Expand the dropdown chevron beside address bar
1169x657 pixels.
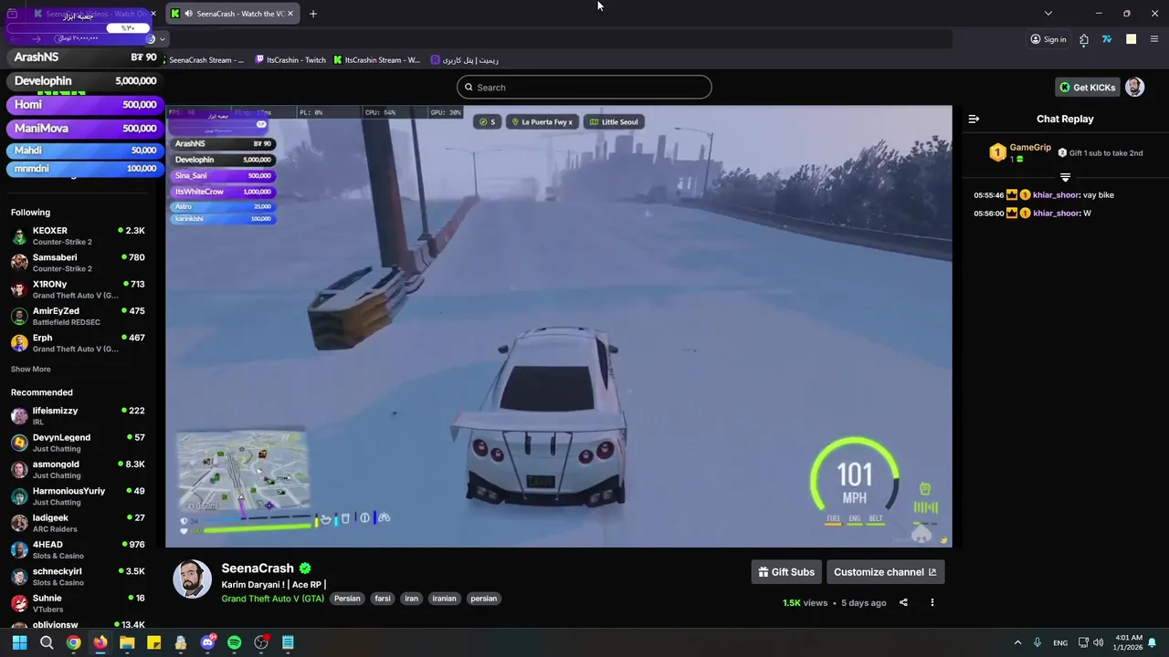pos(163,39)
